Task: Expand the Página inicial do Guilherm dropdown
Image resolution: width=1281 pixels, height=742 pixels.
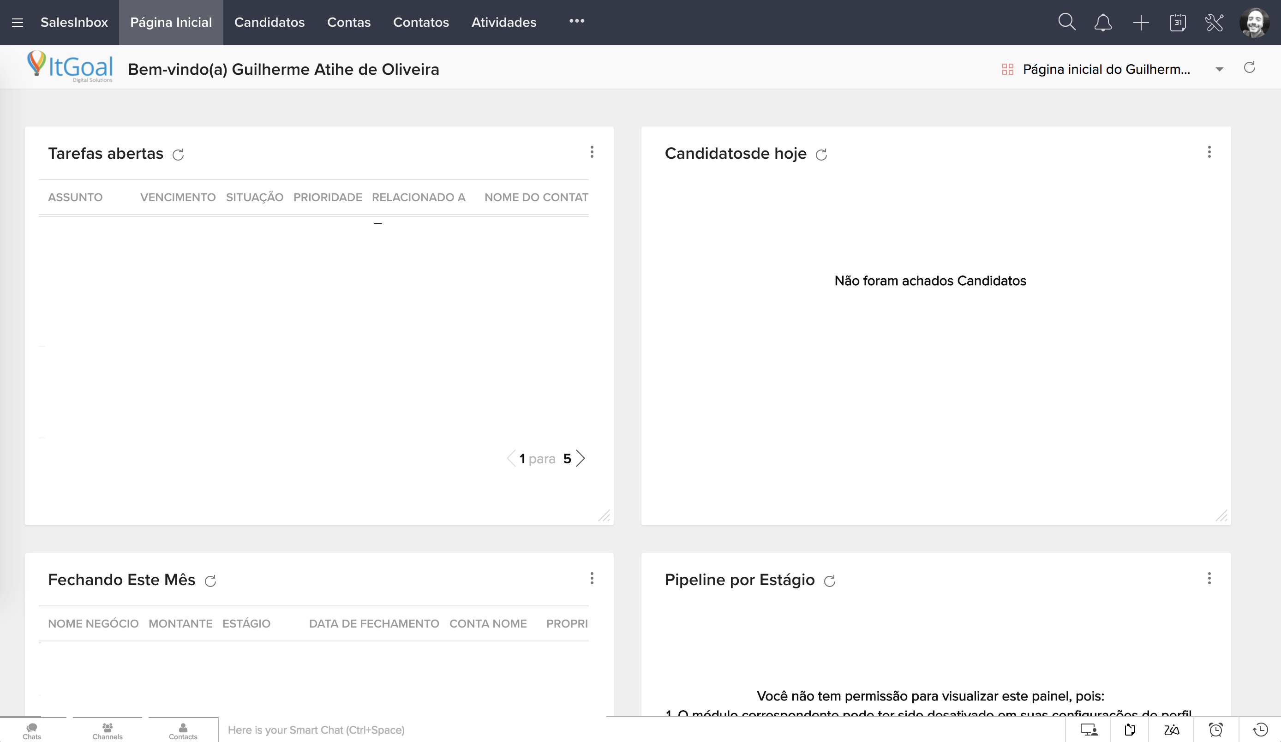Action: (x=1219, y=69)
